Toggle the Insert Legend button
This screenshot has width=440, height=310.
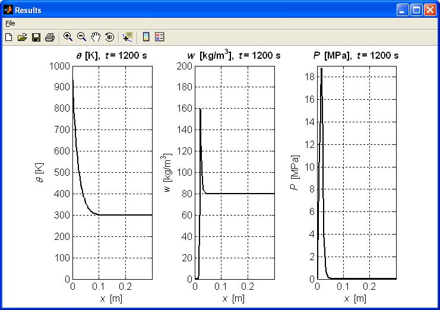pos(160,37)
